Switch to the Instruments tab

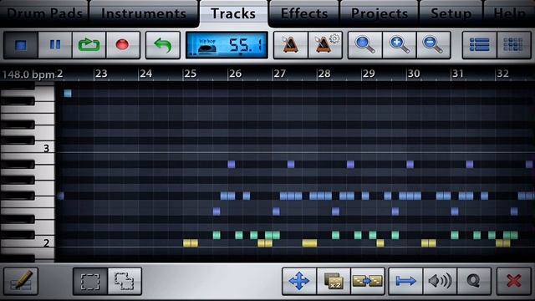144,13
